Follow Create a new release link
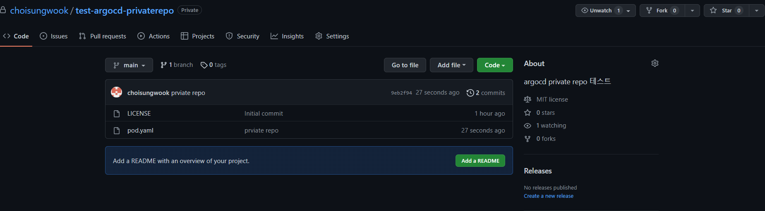This screenshot has height=211, width=765. (549, 196)
